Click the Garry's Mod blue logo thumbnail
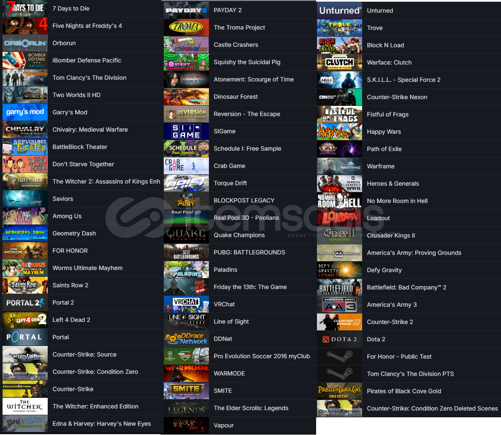The width and height of the screenshot is (501, 435). [x=25, y=112]
